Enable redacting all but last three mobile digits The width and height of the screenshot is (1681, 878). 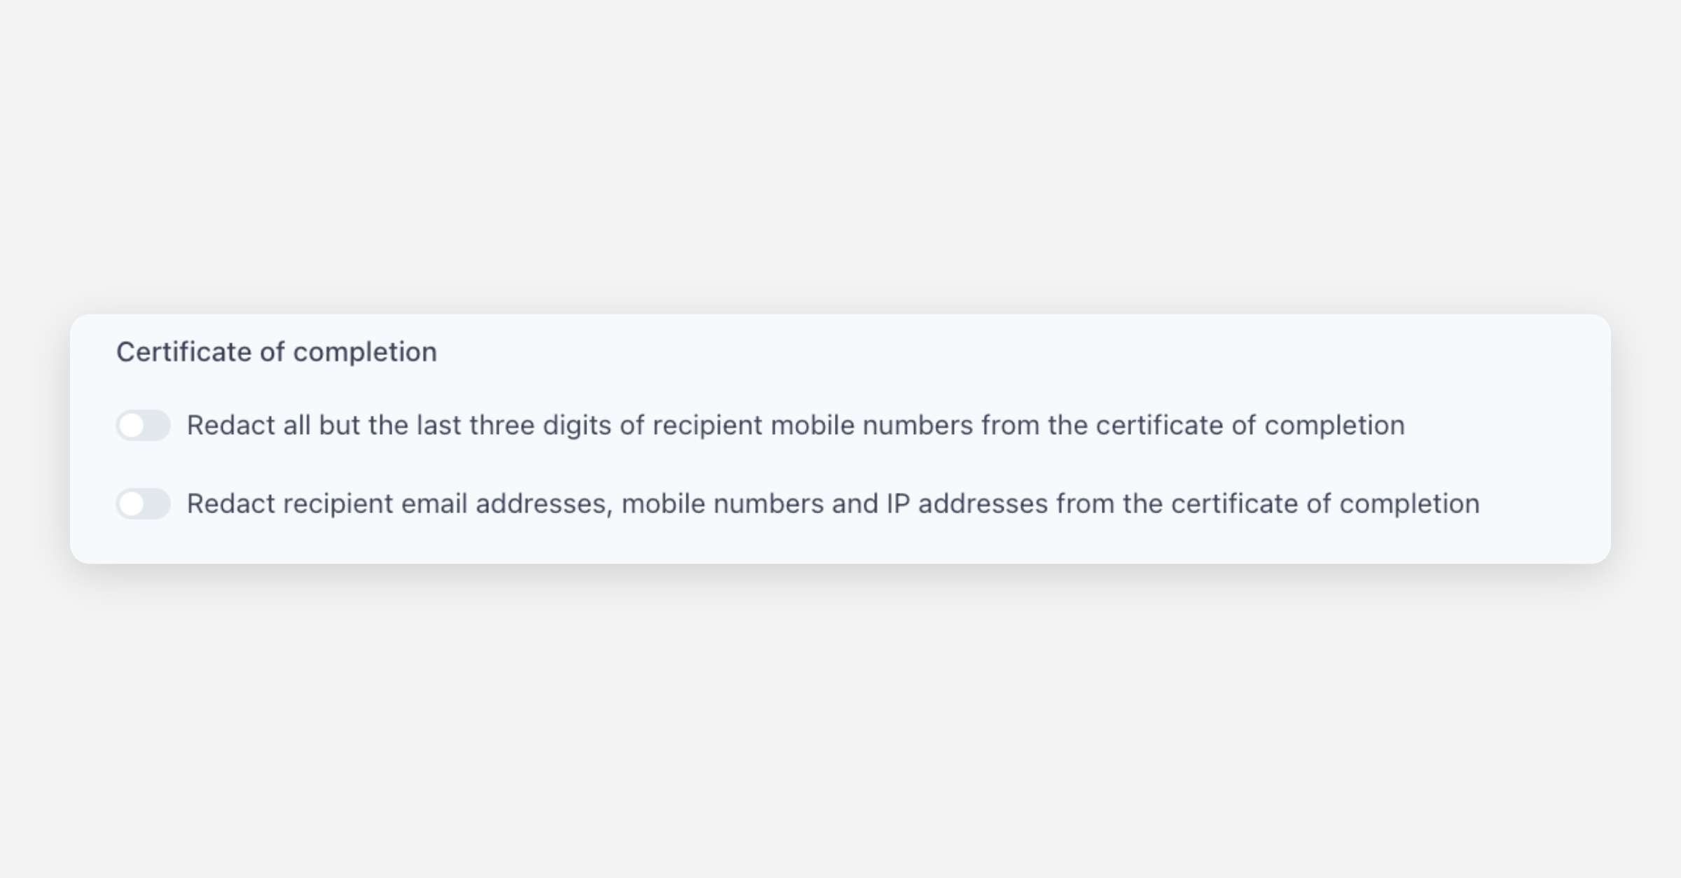(144, 426)
